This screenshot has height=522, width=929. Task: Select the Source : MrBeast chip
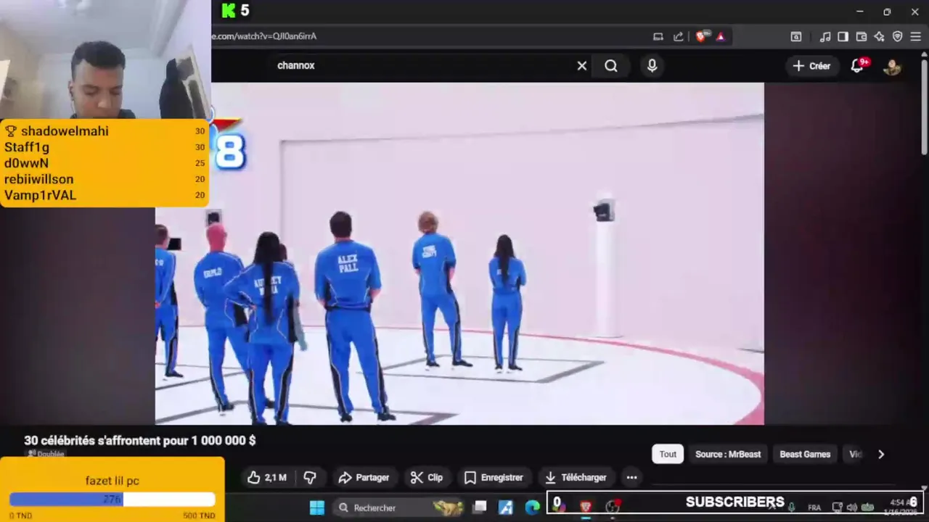[x=728, y=455]
